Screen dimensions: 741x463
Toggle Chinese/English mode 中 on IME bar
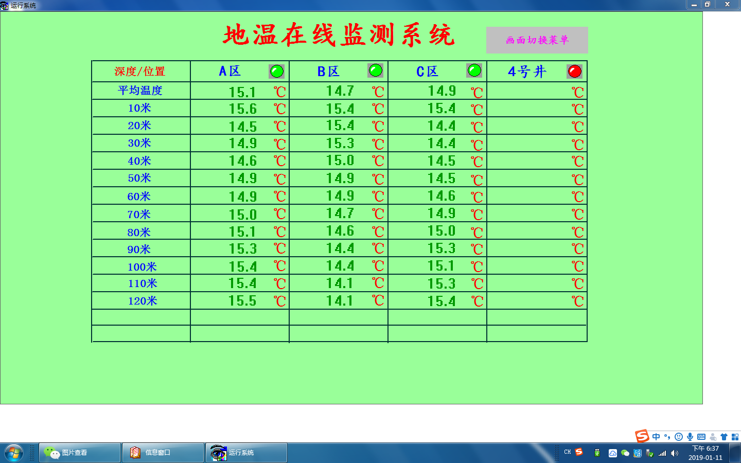click(x=656, y=437)
